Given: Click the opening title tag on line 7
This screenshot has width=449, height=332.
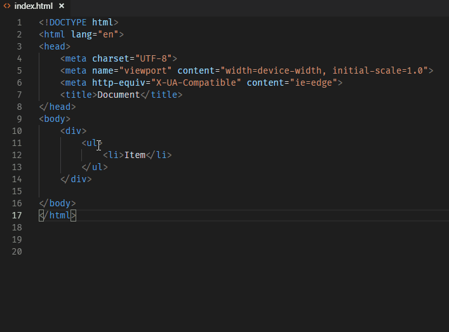Looking at the screenshot, I should tap(79, 95).
